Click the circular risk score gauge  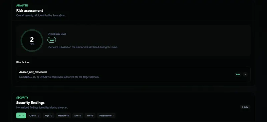click(32, 40)
